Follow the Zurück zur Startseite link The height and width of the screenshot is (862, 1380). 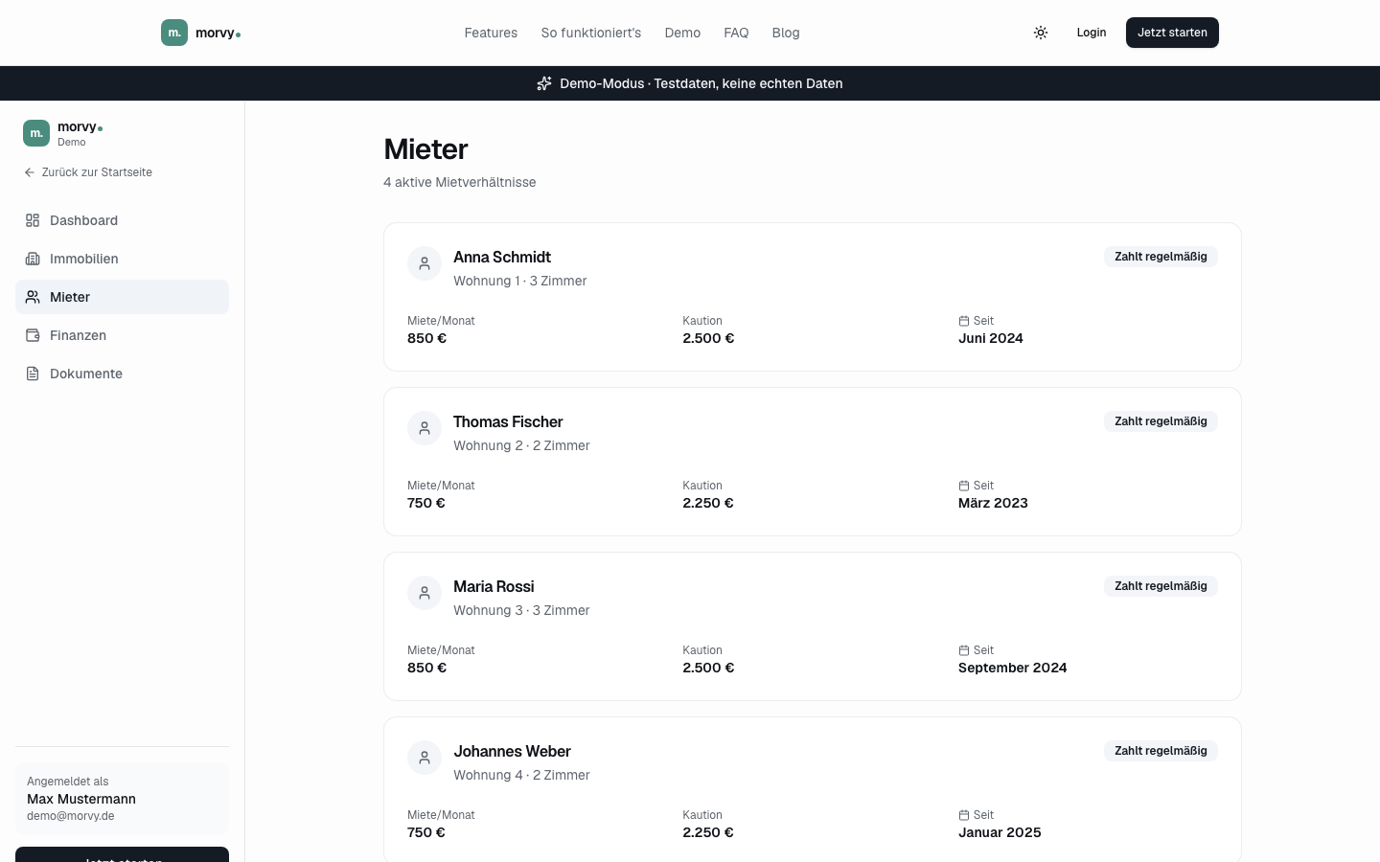coord(88,172)
